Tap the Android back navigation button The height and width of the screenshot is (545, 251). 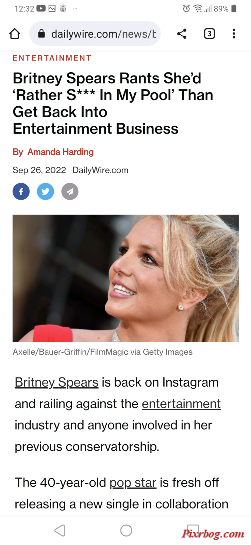pos(60,530)
